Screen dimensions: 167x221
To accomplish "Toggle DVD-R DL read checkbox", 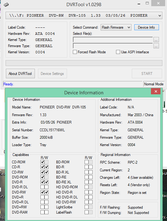I will [43, 187].
